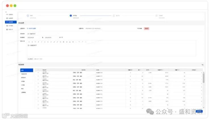Select the highlighted blue category tab beside the table
The image size is (209, 120).
click(27, 70)
